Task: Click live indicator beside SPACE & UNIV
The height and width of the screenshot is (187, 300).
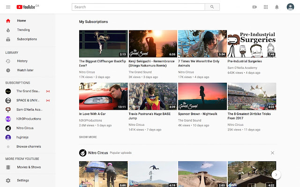Action: pos(48,101)
